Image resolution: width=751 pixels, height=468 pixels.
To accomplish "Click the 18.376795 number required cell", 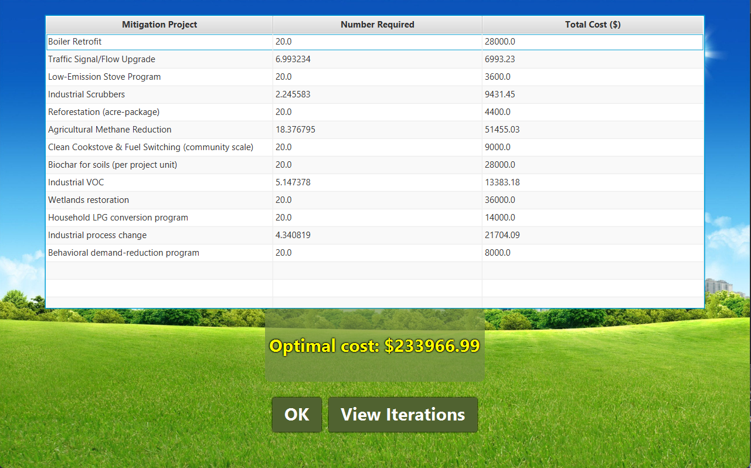I will tap(295, 130).
